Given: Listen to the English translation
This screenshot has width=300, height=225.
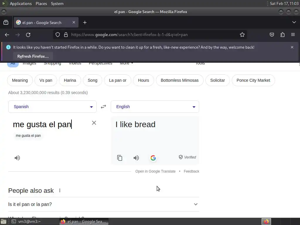Looking at the screenshot, I should (x=136, y=158).
